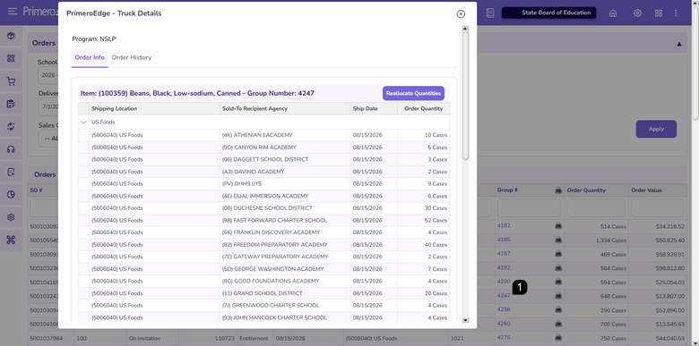Open group number 4185 link
699x346 pixels.
coord(504,240)
